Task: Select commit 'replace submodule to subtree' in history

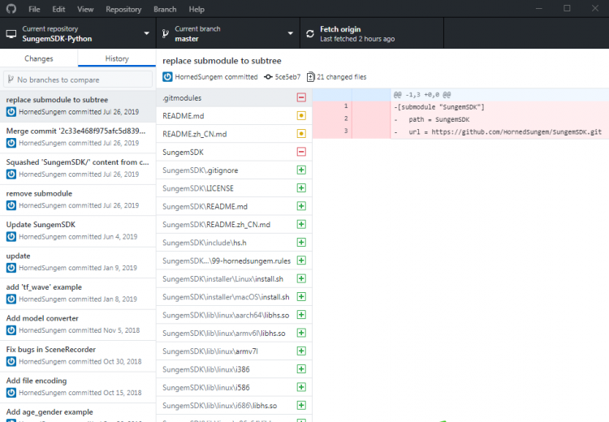Action: tap(78, 106)
